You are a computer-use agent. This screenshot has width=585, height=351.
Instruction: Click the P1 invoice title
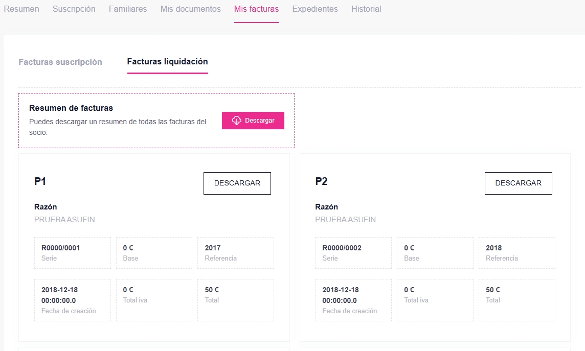tap(40, 181)
